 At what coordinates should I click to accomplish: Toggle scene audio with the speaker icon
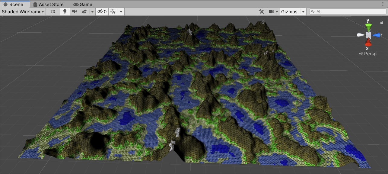(x=74, y=12)
